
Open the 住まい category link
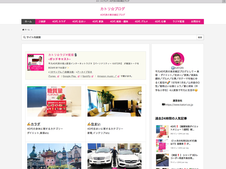coord(96,124)
